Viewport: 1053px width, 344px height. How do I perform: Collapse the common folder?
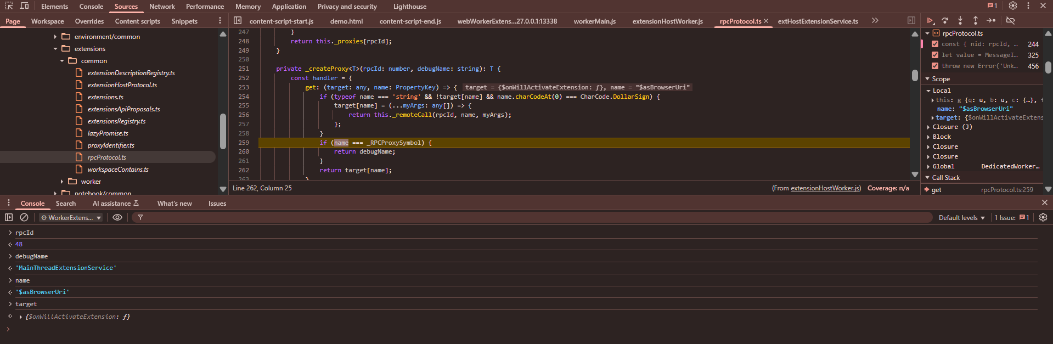tap(62, 61)
